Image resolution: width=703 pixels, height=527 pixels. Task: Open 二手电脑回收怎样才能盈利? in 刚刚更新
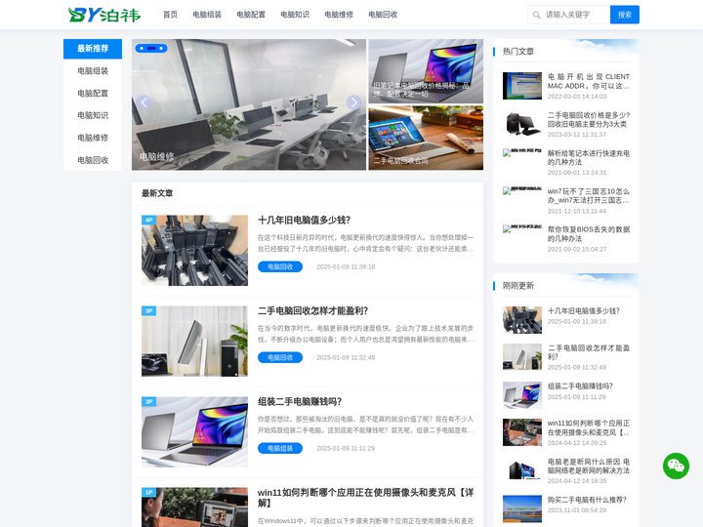588,352
